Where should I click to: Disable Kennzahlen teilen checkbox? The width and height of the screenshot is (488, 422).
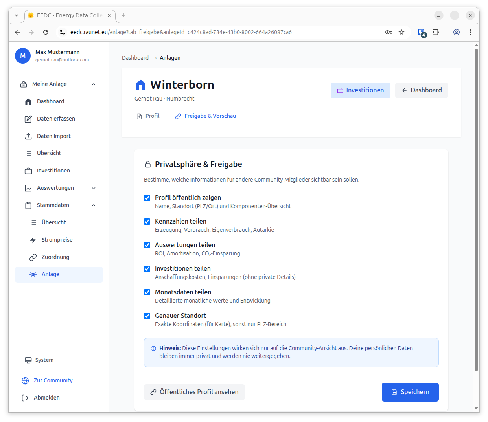(147, 222)
